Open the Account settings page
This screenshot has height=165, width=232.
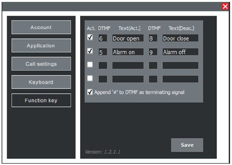coord(41,27)
